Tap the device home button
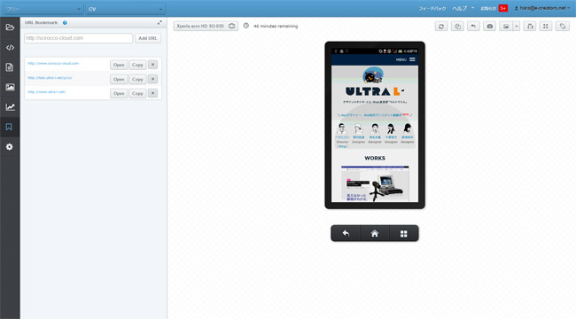 click(x=375, y=234)
